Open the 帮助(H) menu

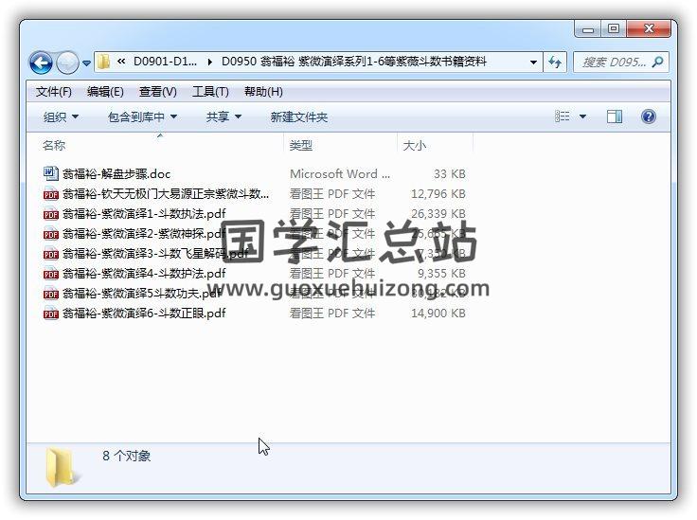pyautogui.click(x=263, y=92)
